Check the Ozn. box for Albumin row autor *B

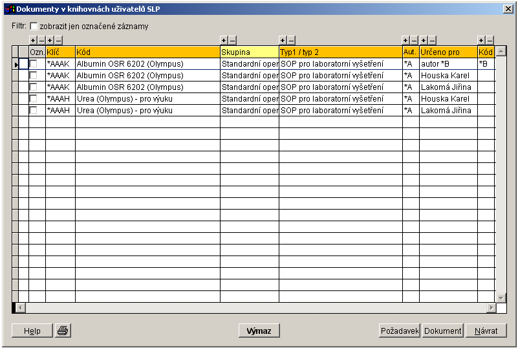(x=34, y=64)
